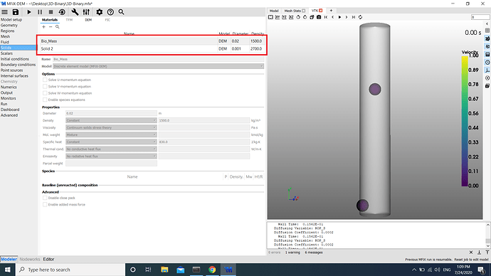Select Boundary conditions in navigation
This screenshot has width=491, height=276.
19,65
